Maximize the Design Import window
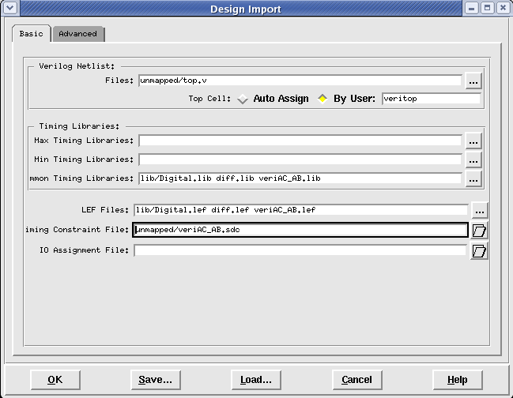 [x=487, y=8]
